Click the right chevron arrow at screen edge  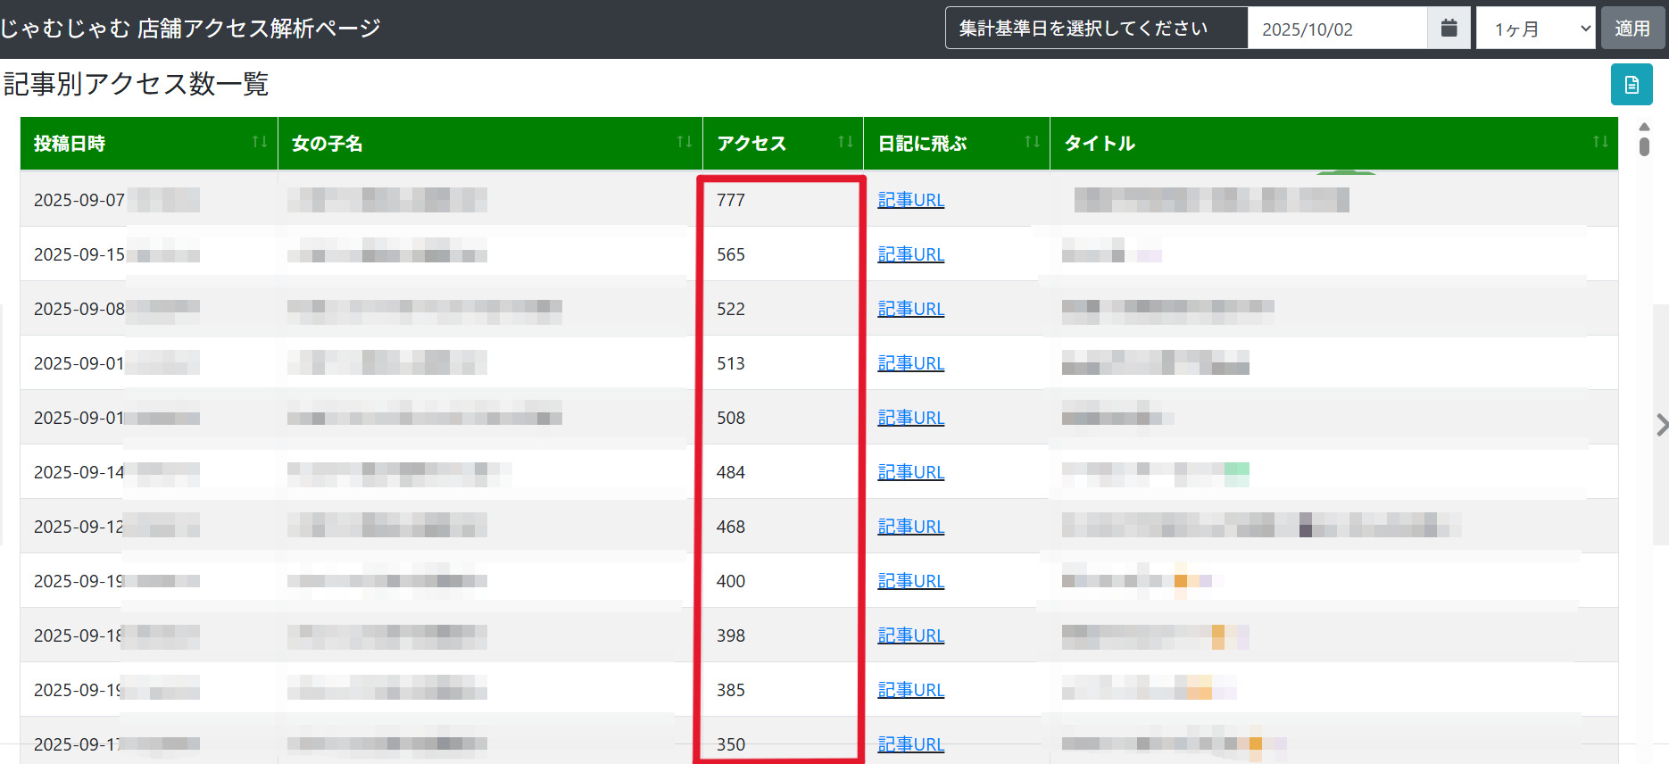coord(1661,425)
